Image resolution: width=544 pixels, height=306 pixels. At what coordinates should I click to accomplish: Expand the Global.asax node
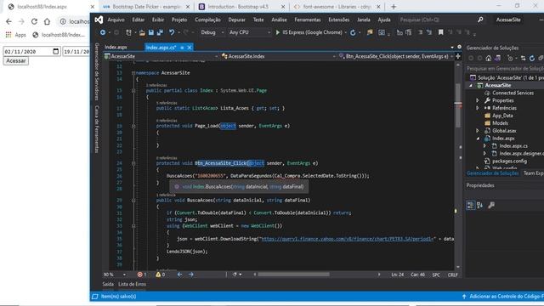tap(478, 131)
